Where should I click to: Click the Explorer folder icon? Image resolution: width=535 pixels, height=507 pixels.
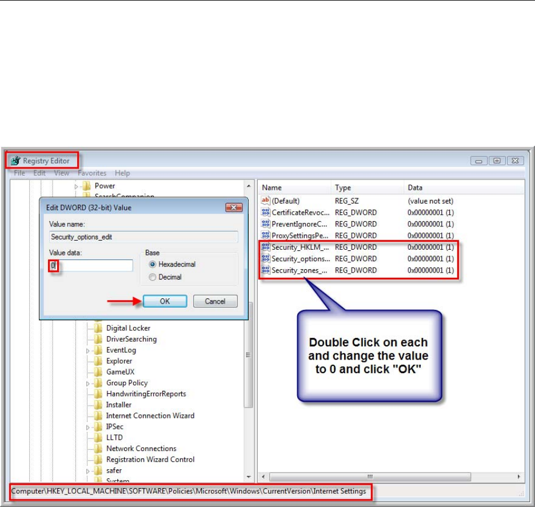click(98, 361)
